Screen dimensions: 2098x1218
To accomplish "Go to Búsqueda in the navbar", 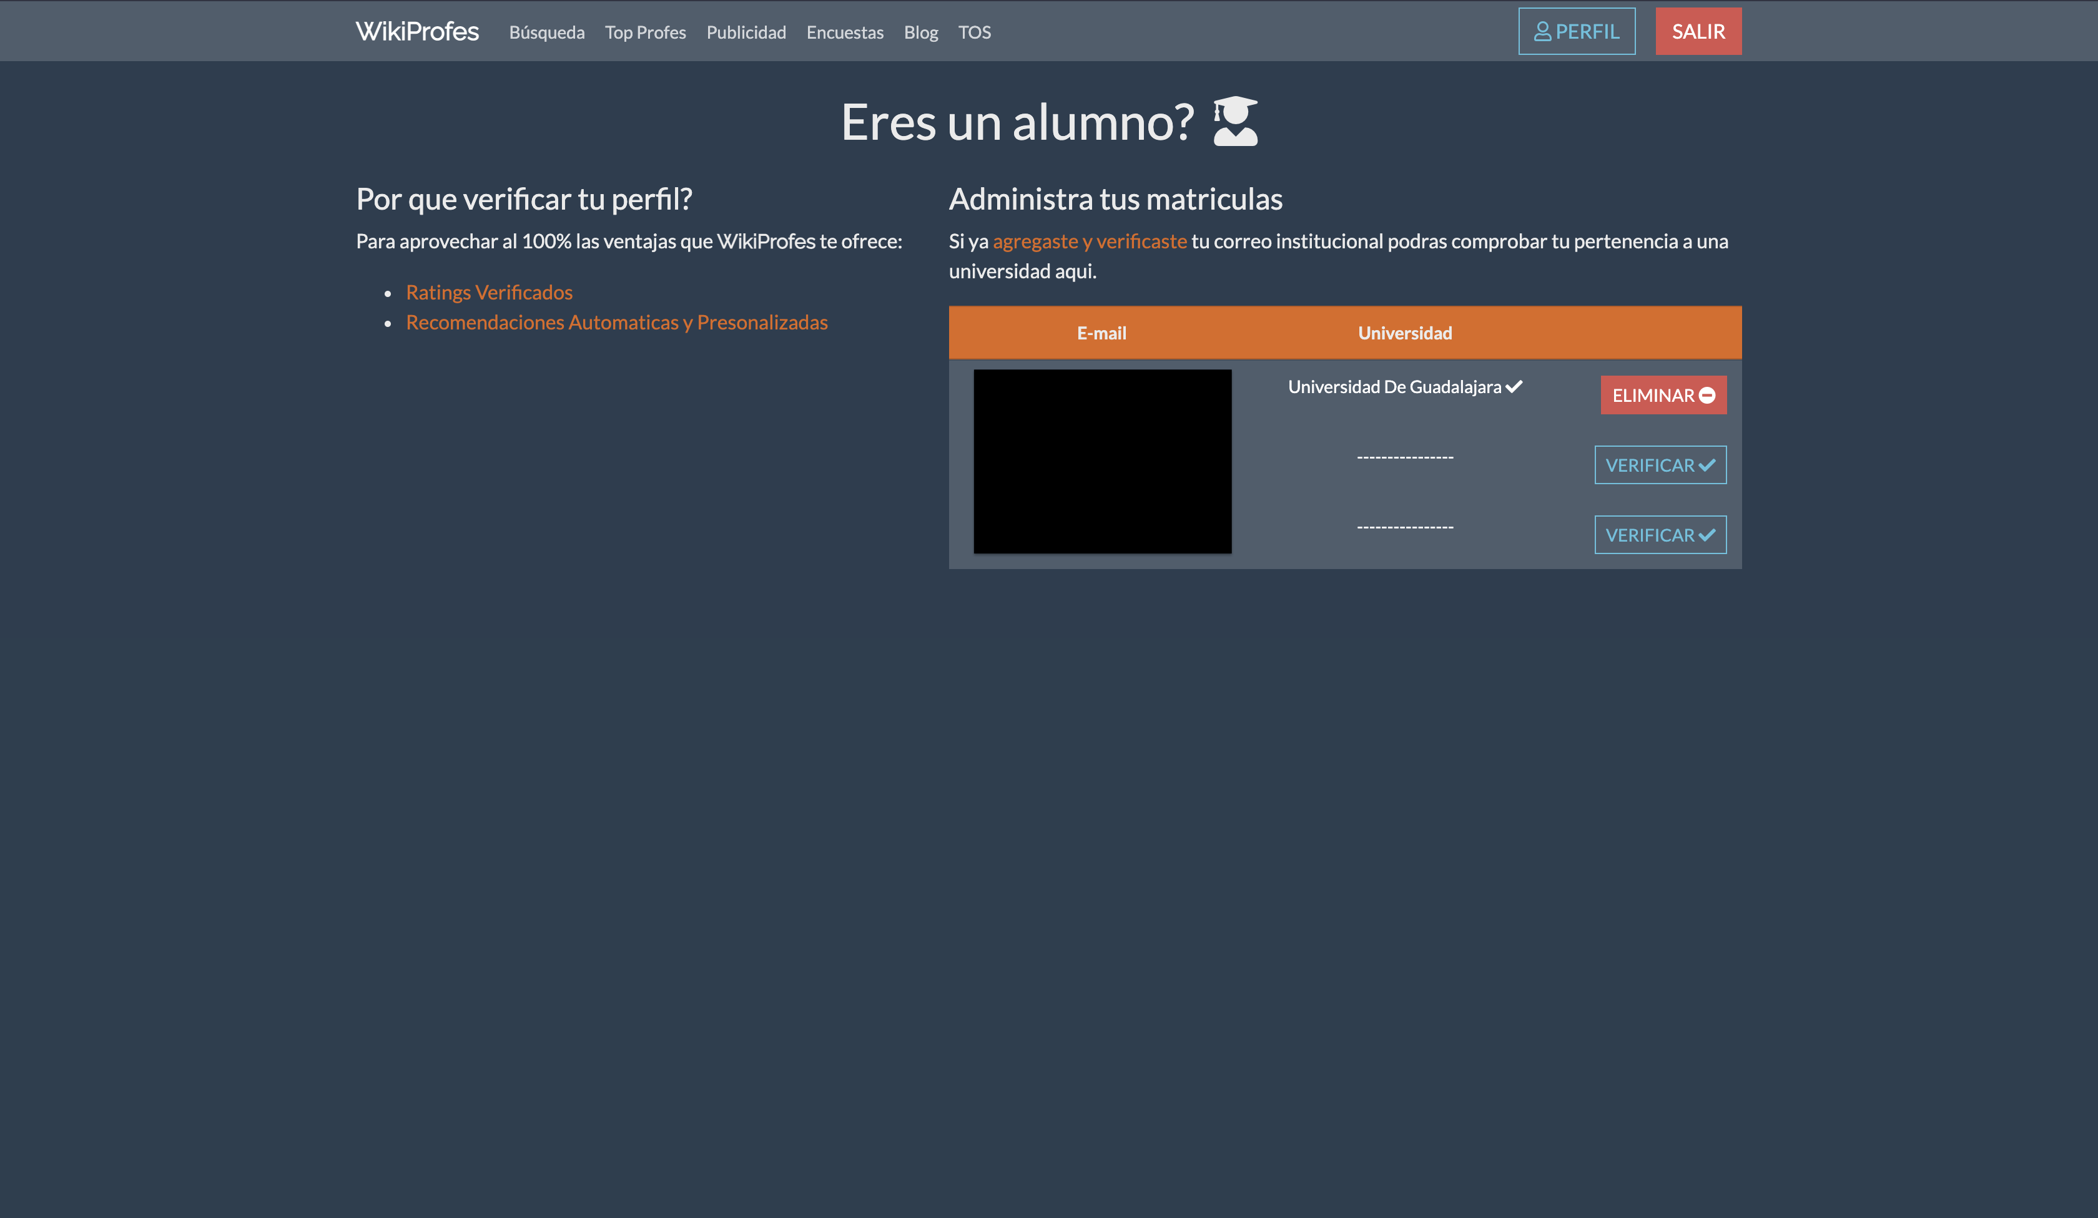I will click(x=547, y=32).
